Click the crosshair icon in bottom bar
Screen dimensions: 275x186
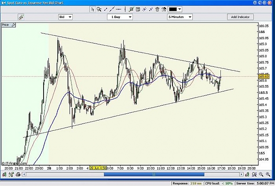point(11,174)
